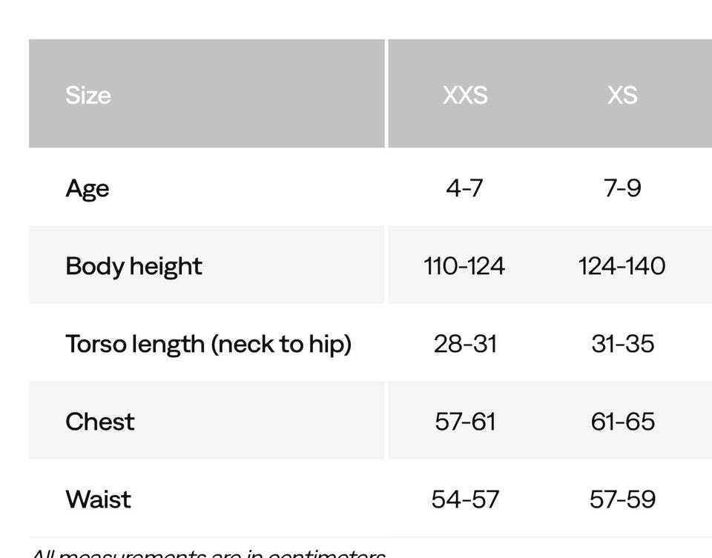Screen dimensions: 712x558
Task: Select the Torso length row label
Action: 208,344
